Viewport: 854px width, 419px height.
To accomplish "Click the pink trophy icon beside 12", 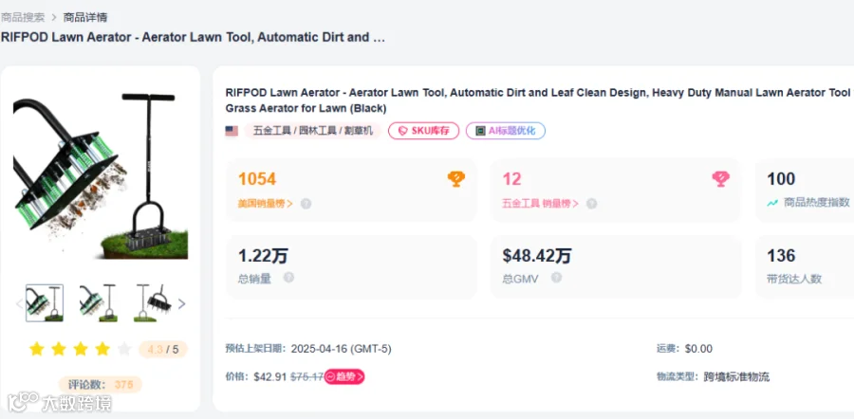I will click(x=720, y=178).
